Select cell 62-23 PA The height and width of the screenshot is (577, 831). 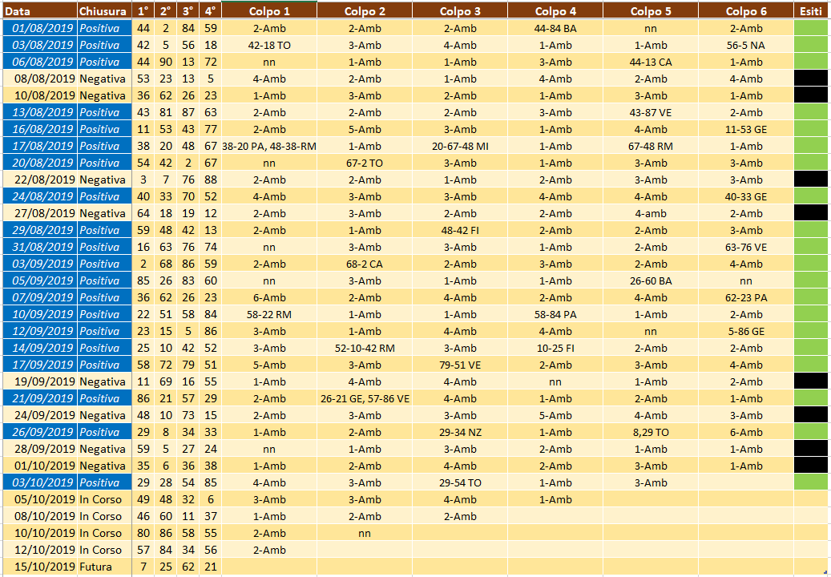[746, 297]
